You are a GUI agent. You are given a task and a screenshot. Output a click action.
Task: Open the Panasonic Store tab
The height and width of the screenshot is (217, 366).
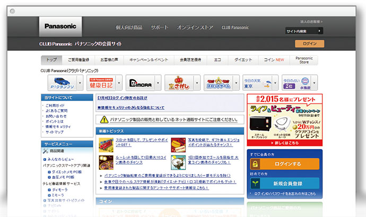click(x=304, y=60)
